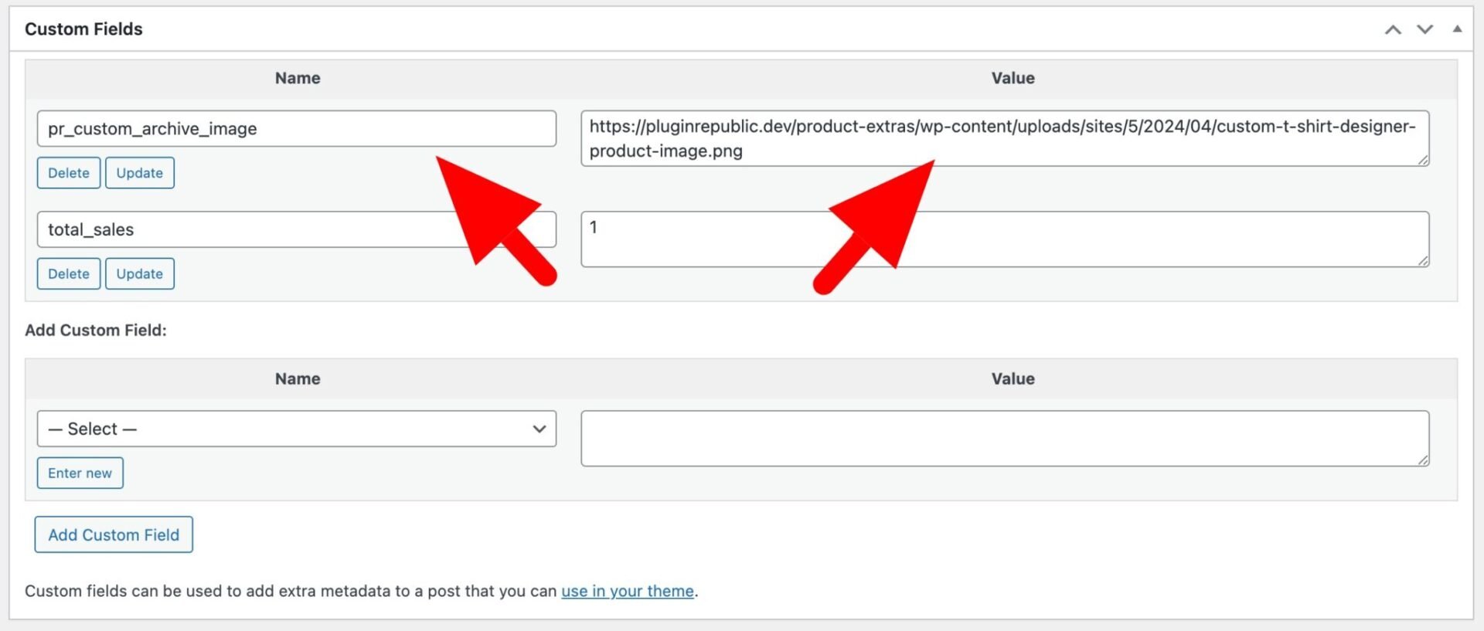Delete the total_sales field
This screenshot has width=1484, height=631.
(x=68, y=273)
